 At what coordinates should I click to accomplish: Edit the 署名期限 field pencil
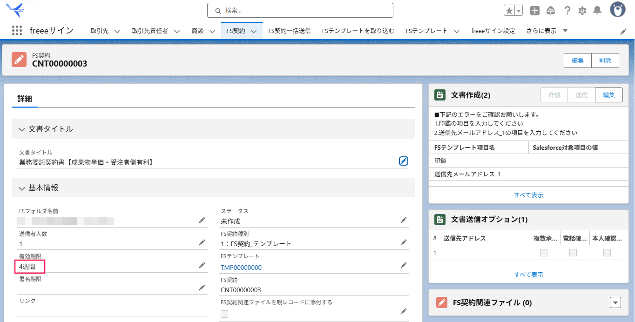pyautogui.click(x=202, y=288)
